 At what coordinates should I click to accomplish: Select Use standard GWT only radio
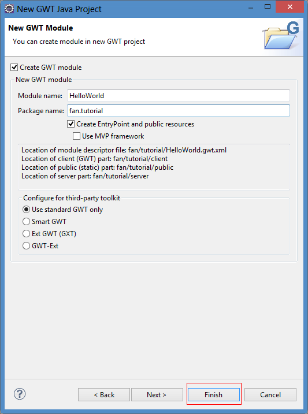pyautogui.click(x=26, y=210)
